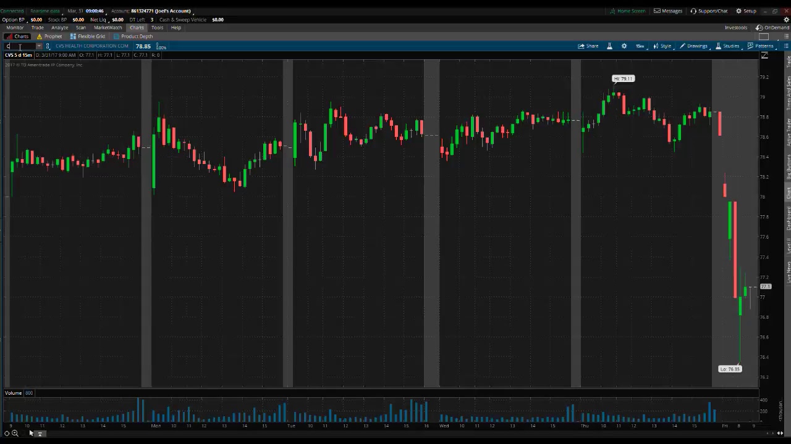Open the Studies dropdown menu
This screenshot has height=444, width=791.
click(727, 46)
